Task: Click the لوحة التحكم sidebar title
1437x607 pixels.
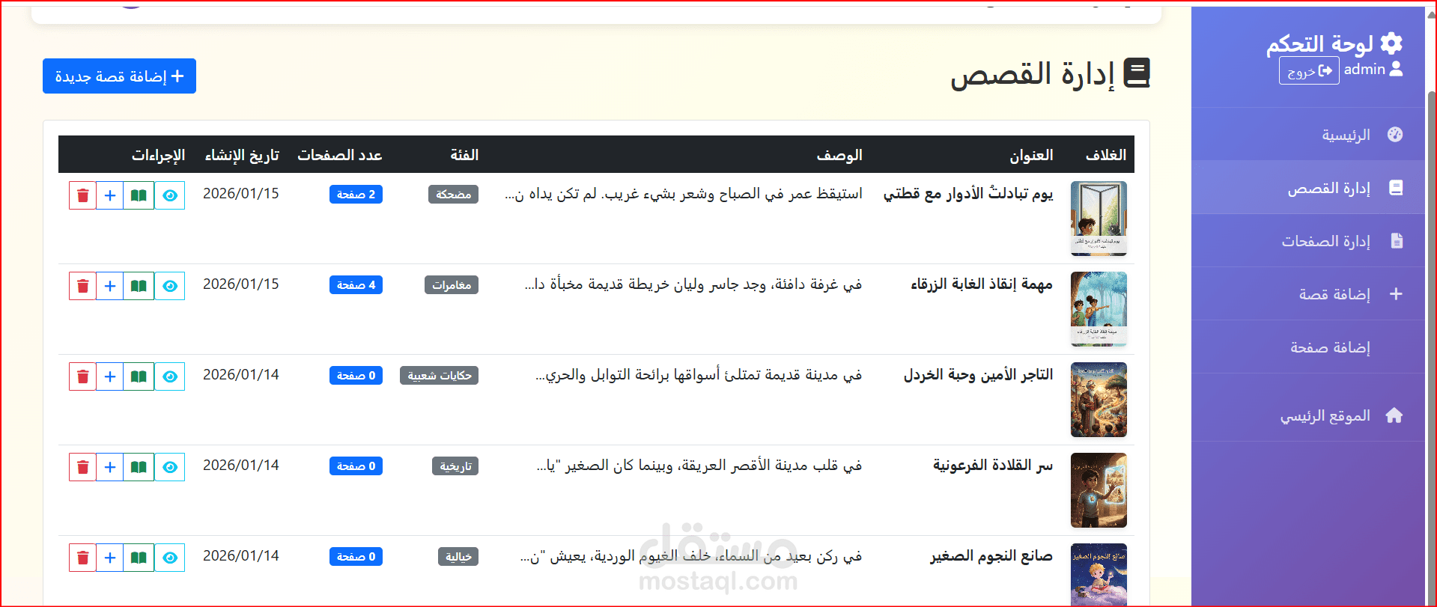Action: 1319,44
